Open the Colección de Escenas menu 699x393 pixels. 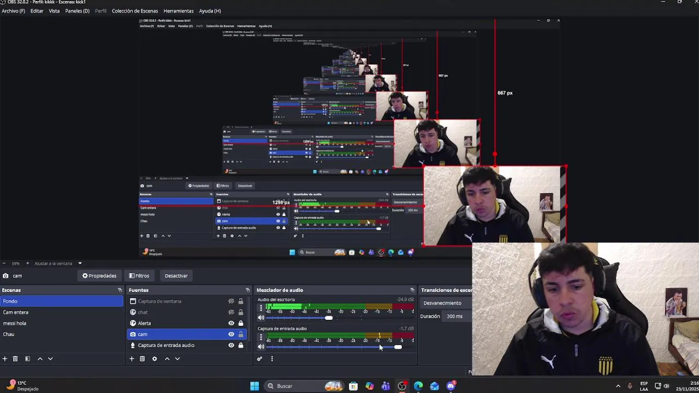[135, 11]
